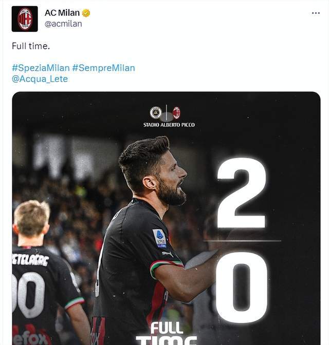Click the Serie A sleeve patch
329x345 pixels.
tap(159, 238)
